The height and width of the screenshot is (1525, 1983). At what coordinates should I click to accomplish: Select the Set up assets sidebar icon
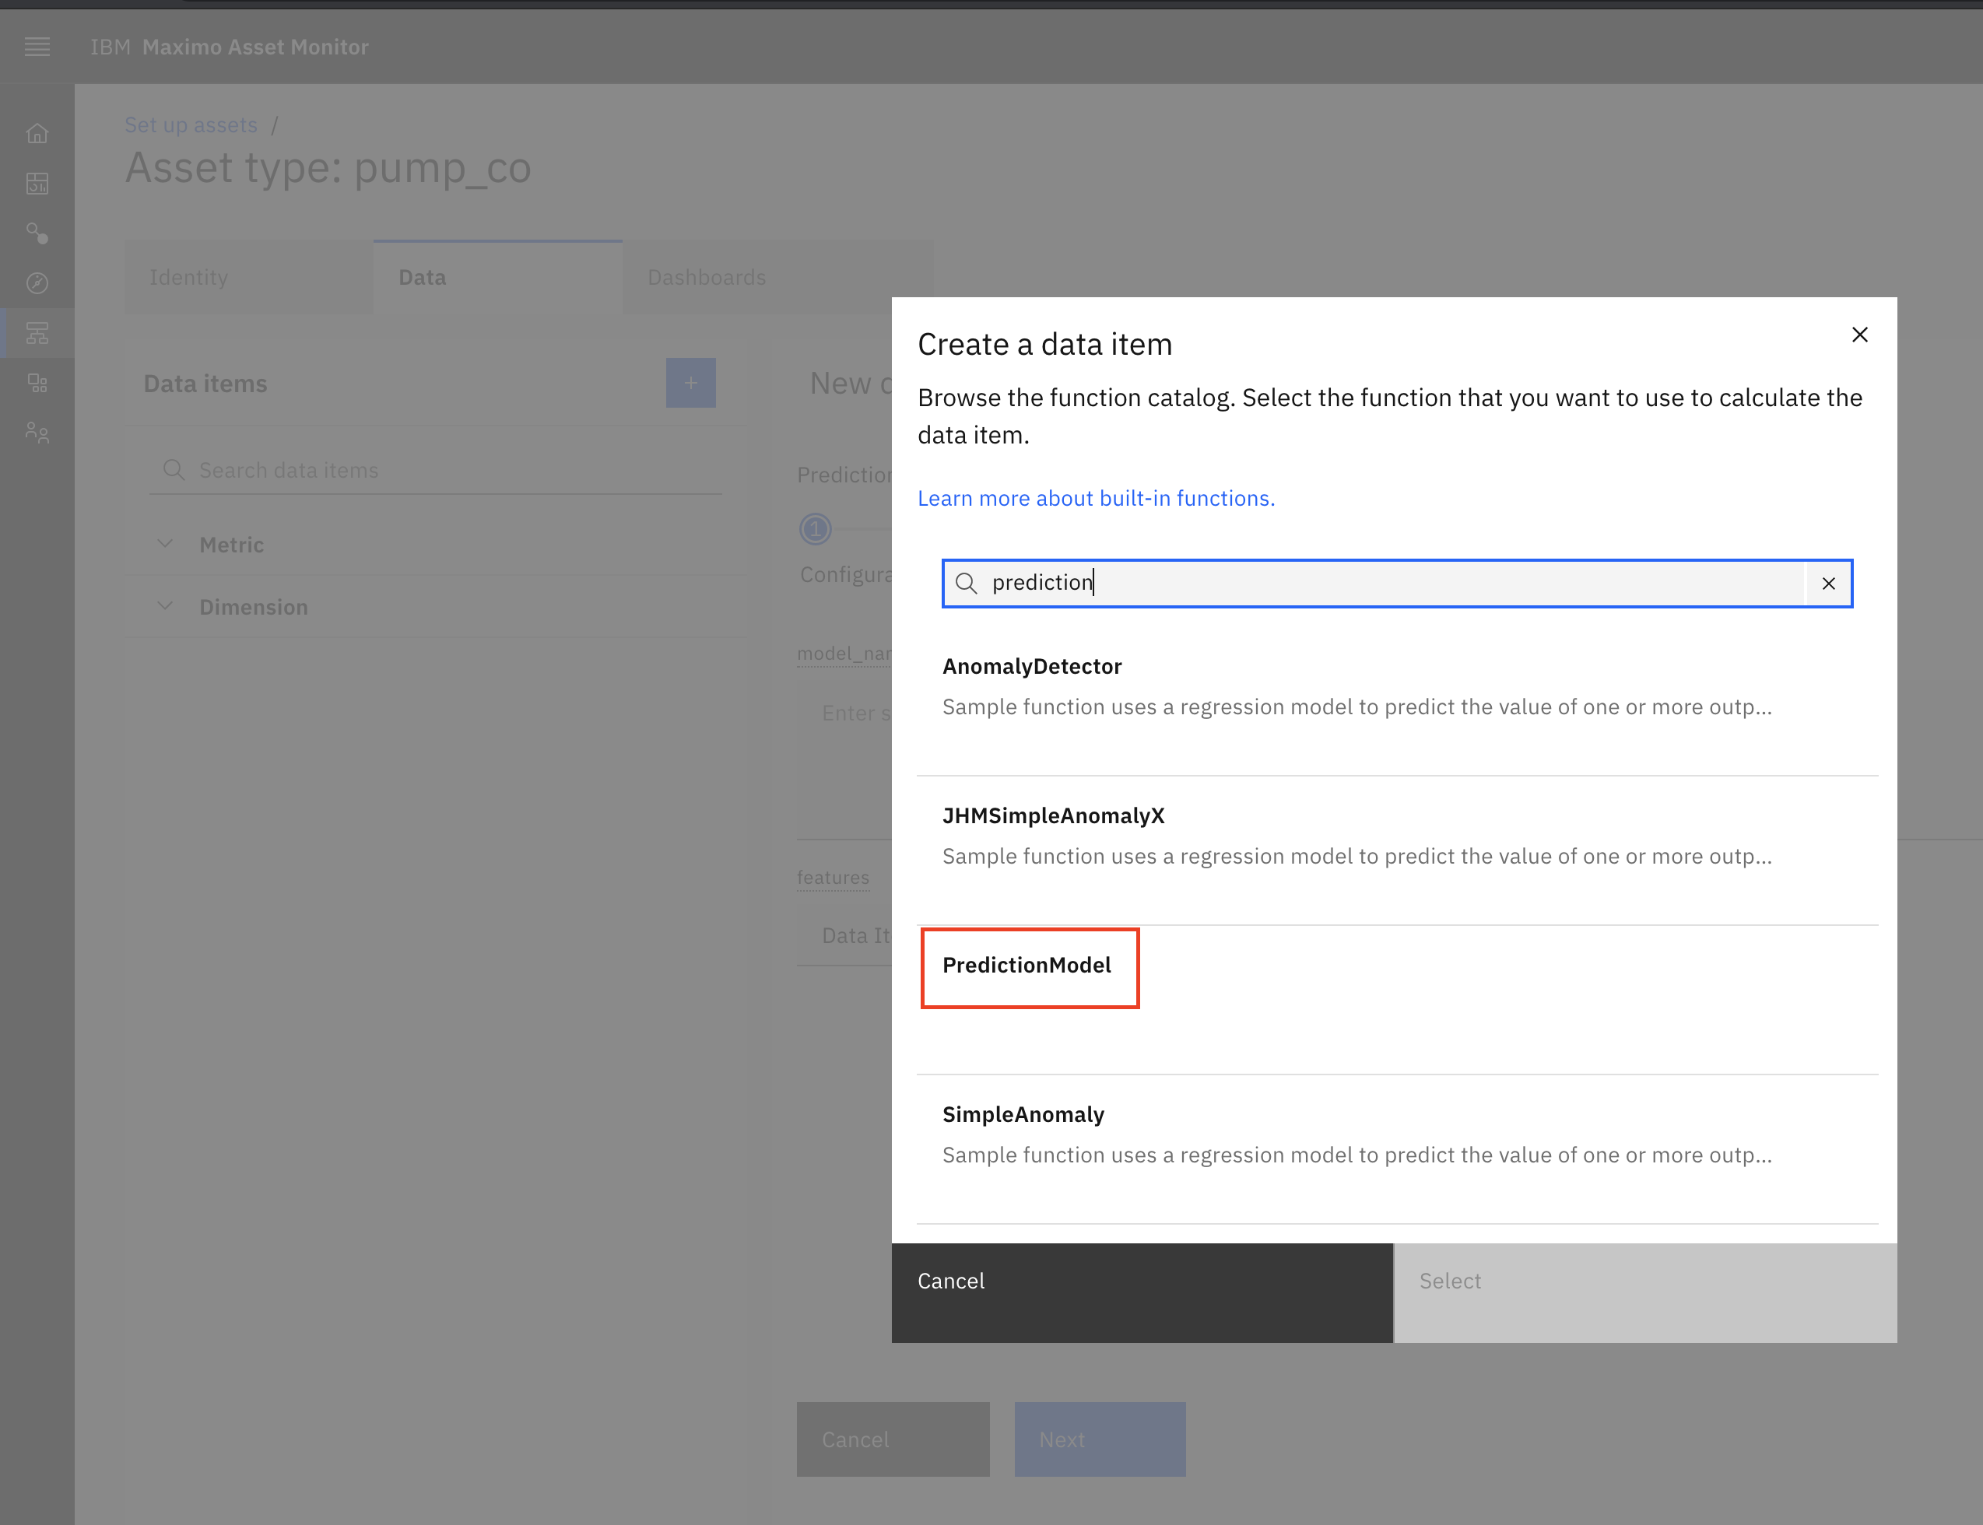37,333
